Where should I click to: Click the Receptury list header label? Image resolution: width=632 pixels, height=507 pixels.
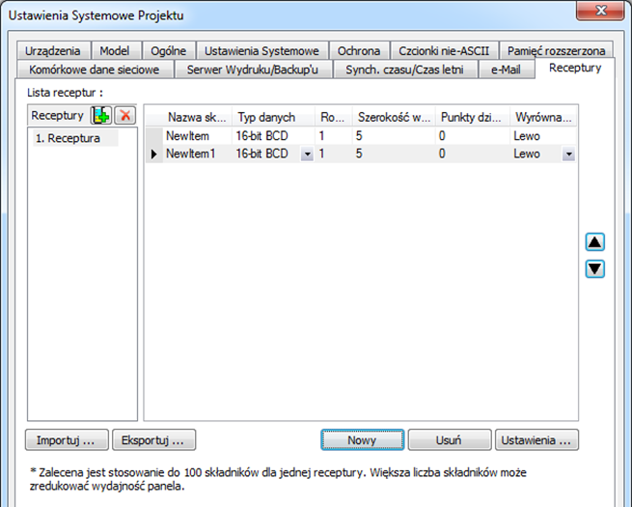(58, 115)
